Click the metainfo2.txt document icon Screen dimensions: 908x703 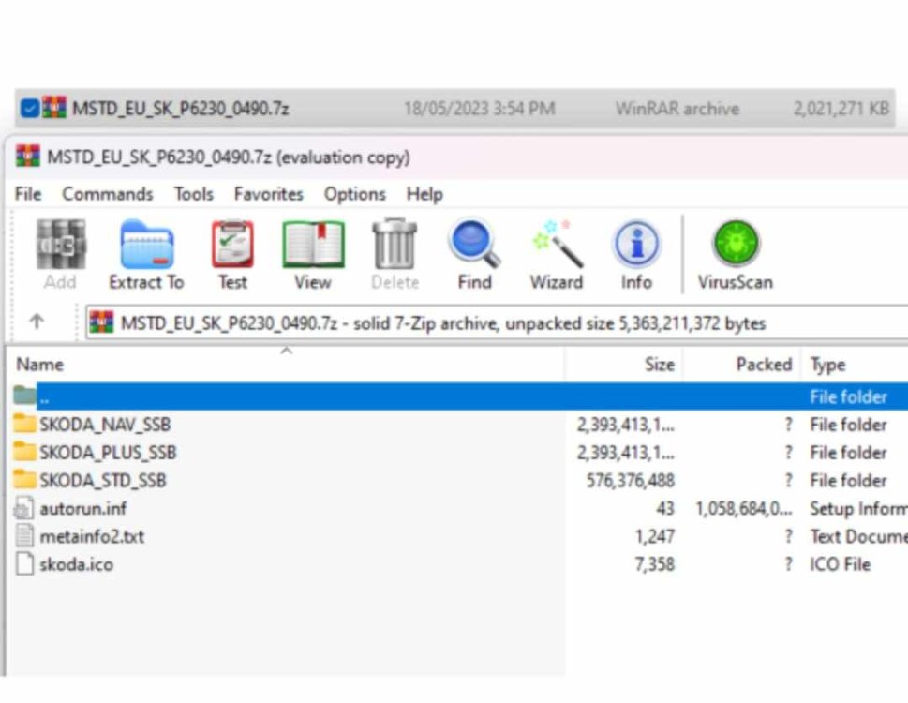point(24,535)
